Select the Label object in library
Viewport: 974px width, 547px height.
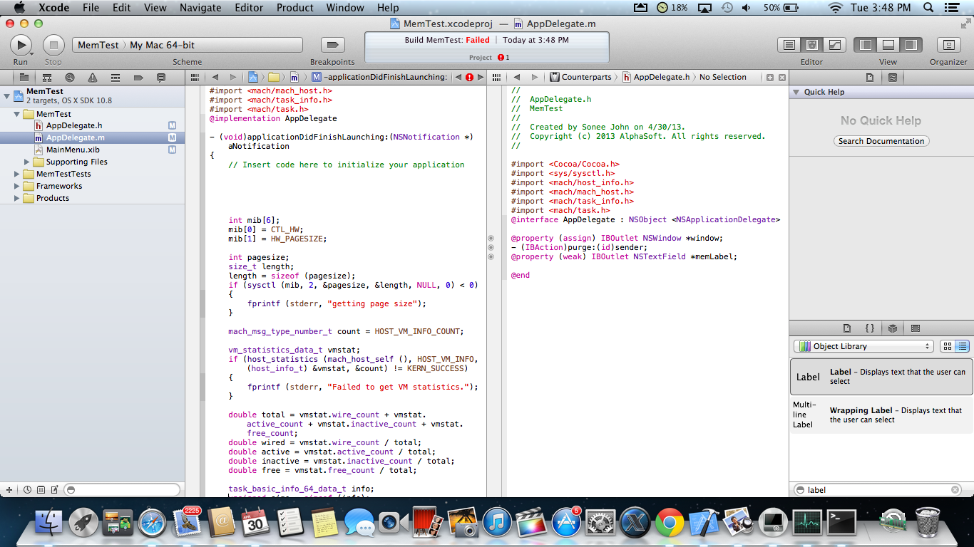[881, 376]
